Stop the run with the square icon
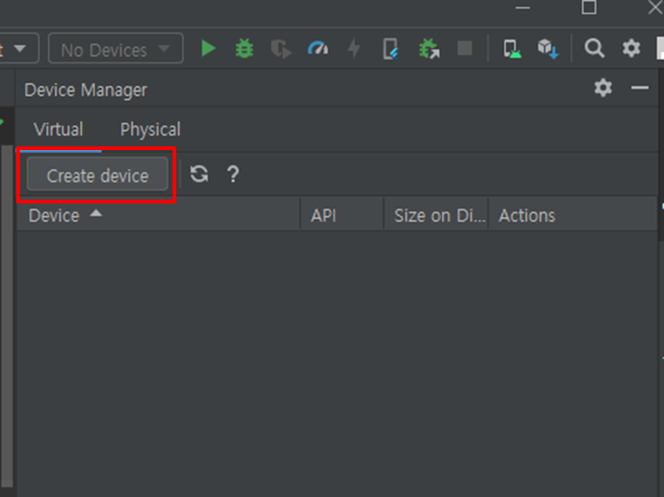Image resolution: width=664 pixels, height=497 pixels. click(x=464, y=48)
